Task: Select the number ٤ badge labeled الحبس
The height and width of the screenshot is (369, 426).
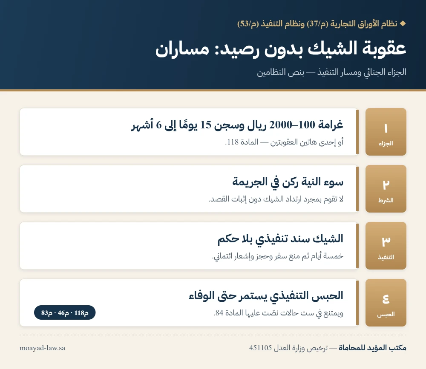Action: [x=386, y=303]
